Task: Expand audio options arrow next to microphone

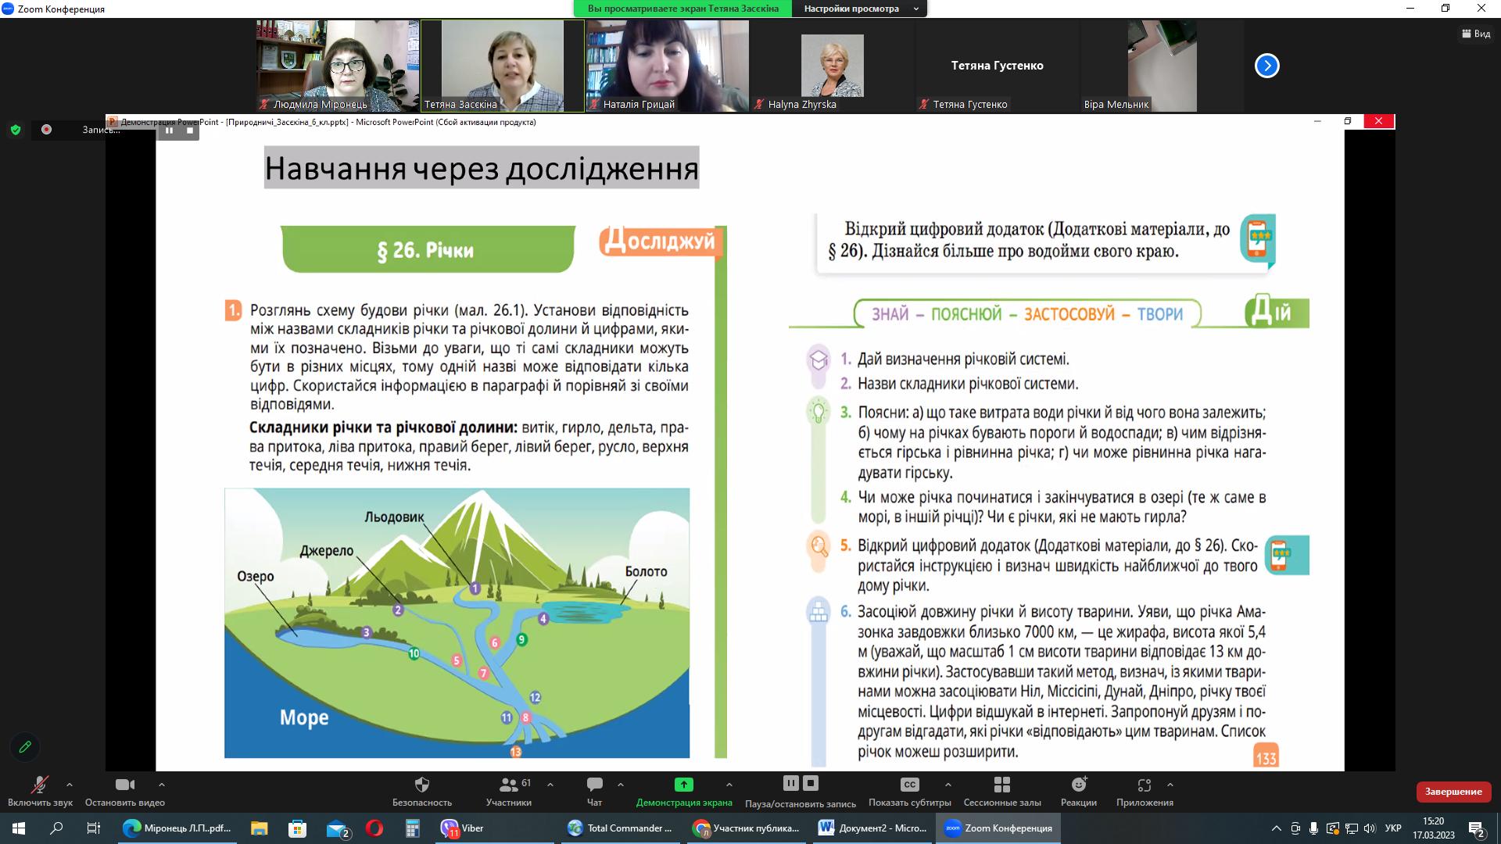Action: (x=70, y=785)
